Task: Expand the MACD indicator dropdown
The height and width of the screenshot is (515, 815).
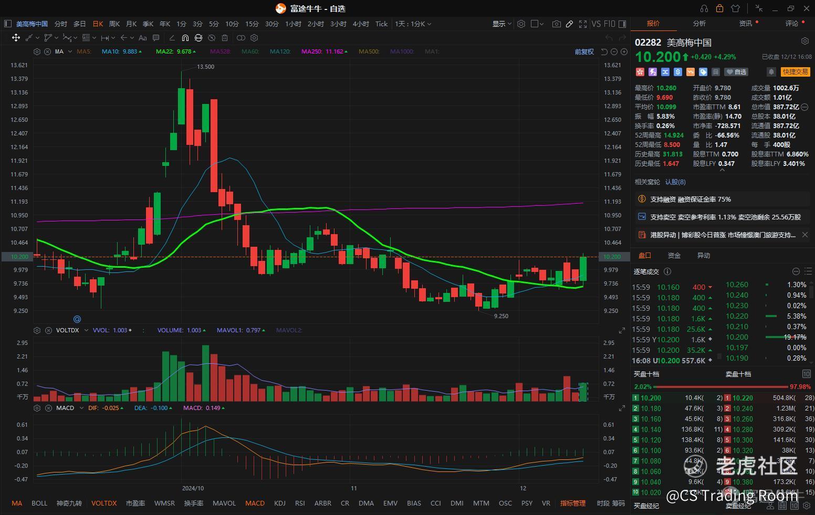Action: pos(81,408)
